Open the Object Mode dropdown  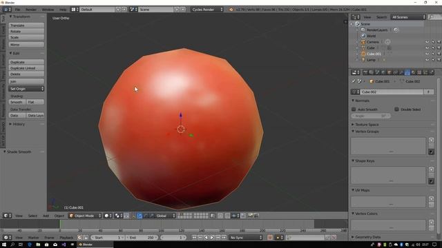tap(85, 216)
